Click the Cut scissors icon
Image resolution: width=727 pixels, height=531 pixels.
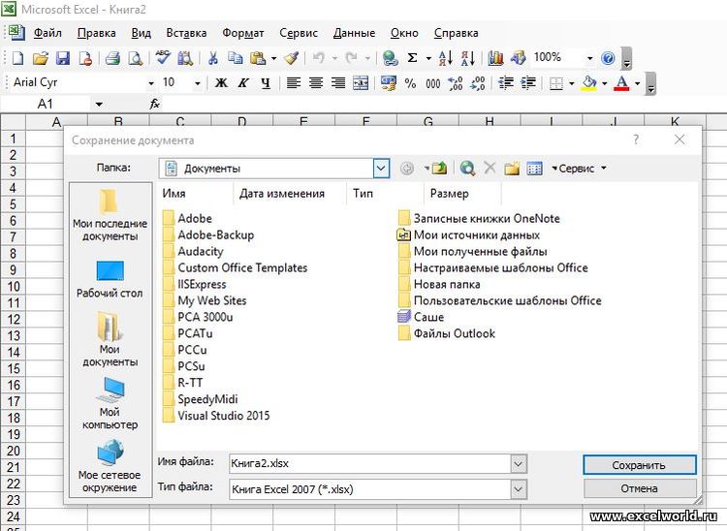213,58
